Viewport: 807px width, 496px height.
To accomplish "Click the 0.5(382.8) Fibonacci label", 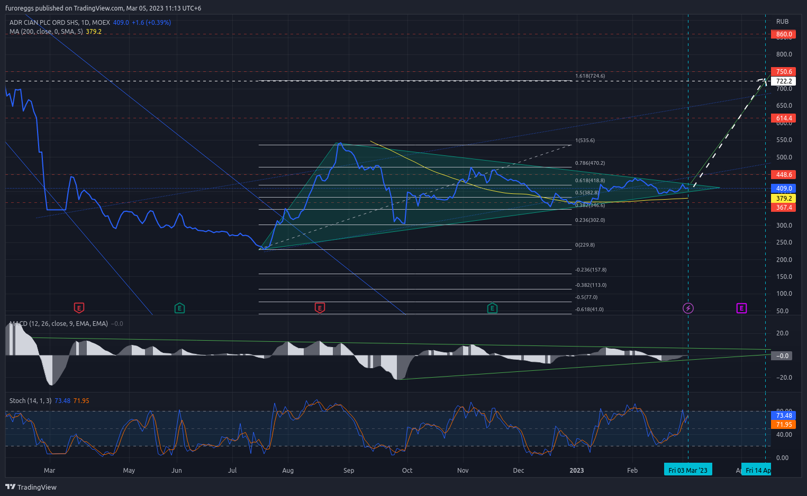I will [587, 193].
